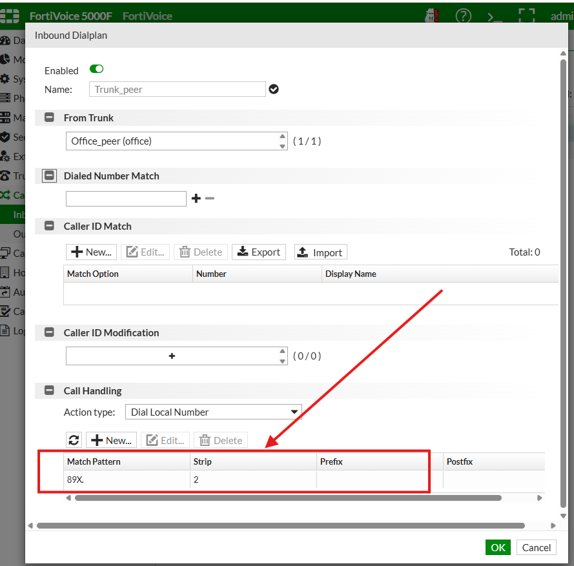Image resolution: width=574 pixels, height=566 pixels.
Task: Click the name validation checkmark icon
Action: (x=274, y=89)
